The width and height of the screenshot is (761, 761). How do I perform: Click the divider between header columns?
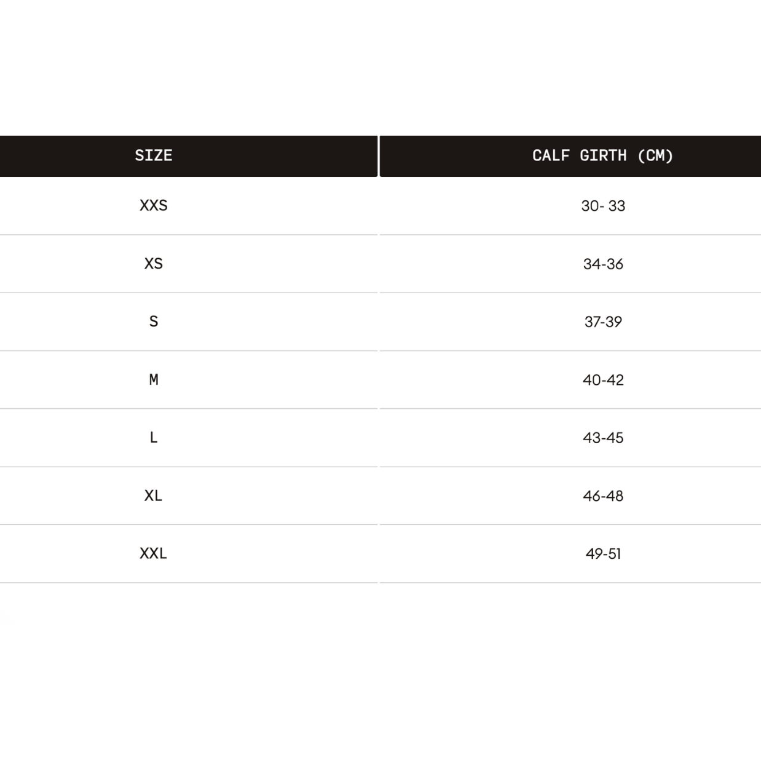pyautogui.click(x=379, y=156)
